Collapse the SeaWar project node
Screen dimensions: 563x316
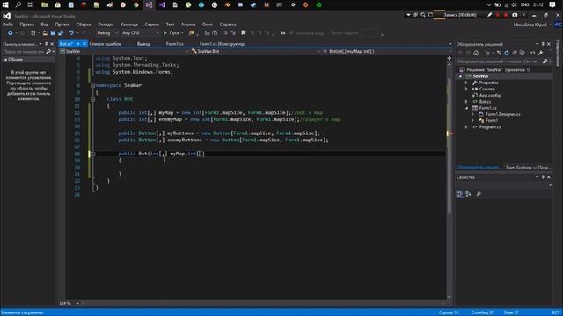(x=460, y=76)
